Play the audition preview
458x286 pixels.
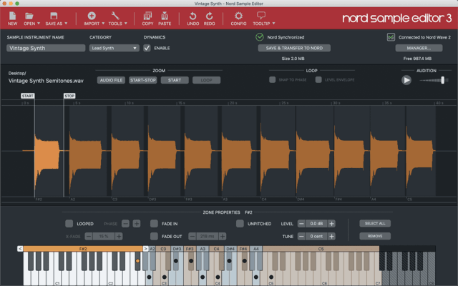tap(406, 80)
